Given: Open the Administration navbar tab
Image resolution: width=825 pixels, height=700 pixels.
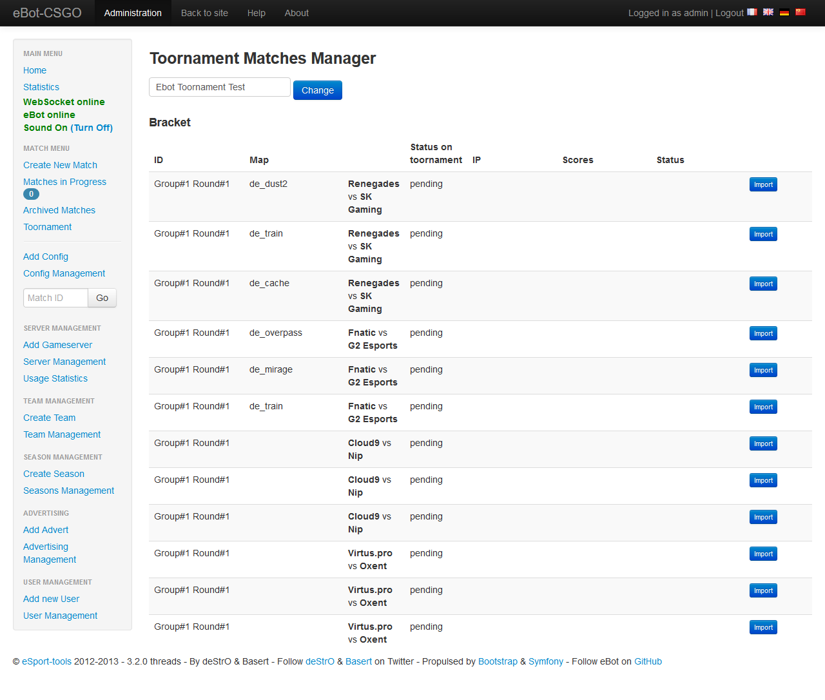Looking at the screenshot, I should [x=133, y=13].
